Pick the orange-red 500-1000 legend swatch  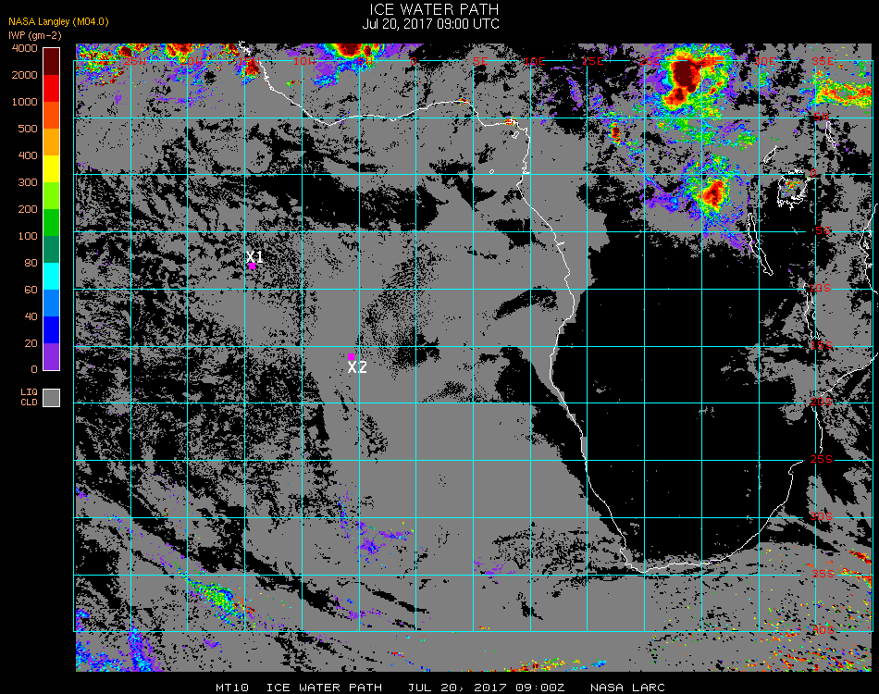[52, 116]
